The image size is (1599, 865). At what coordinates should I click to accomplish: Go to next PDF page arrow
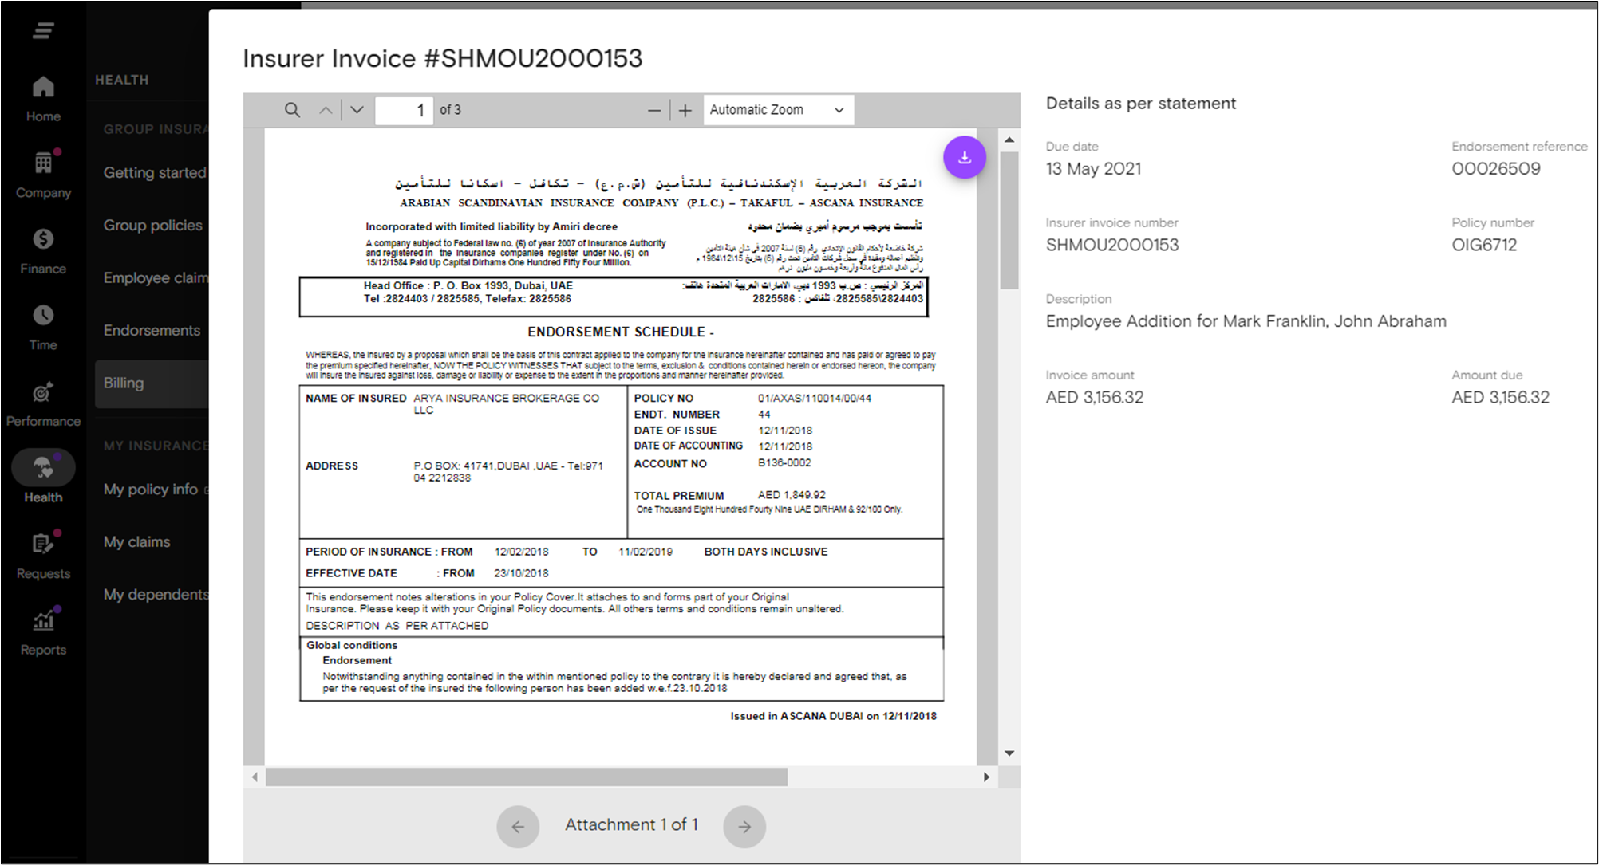pyautogui.click(x=357, y=110)
